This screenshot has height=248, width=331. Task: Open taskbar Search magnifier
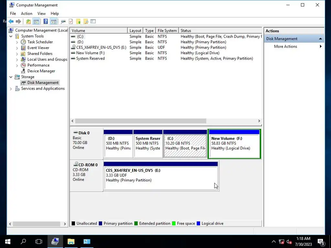pyautogui.click(x=23, y=242)
